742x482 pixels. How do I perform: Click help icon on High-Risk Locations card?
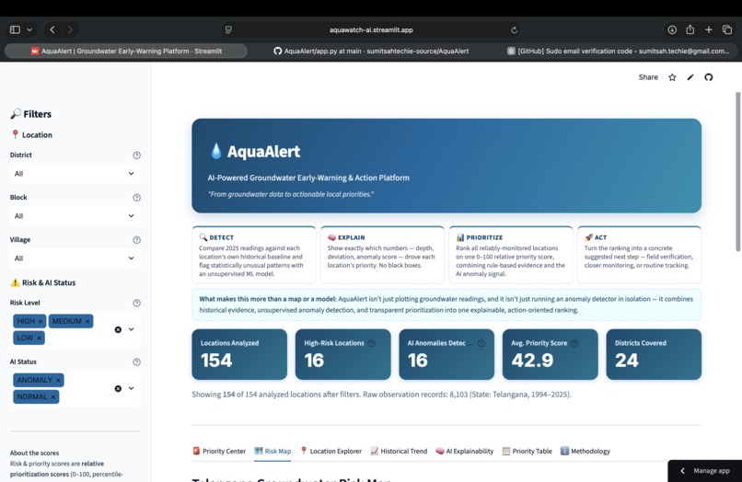tap(372, 343)
